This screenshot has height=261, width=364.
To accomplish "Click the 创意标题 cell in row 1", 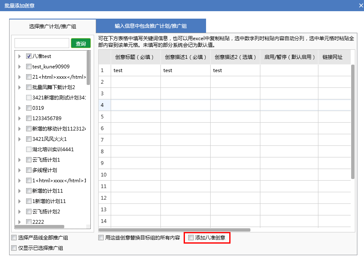I will coord(136,70).
